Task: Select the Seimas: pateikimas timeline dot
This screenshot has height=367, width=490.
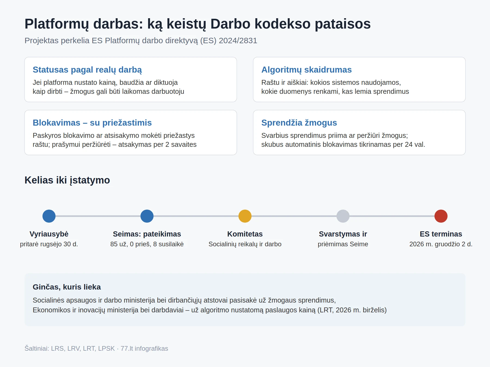Action: point(147,216)
